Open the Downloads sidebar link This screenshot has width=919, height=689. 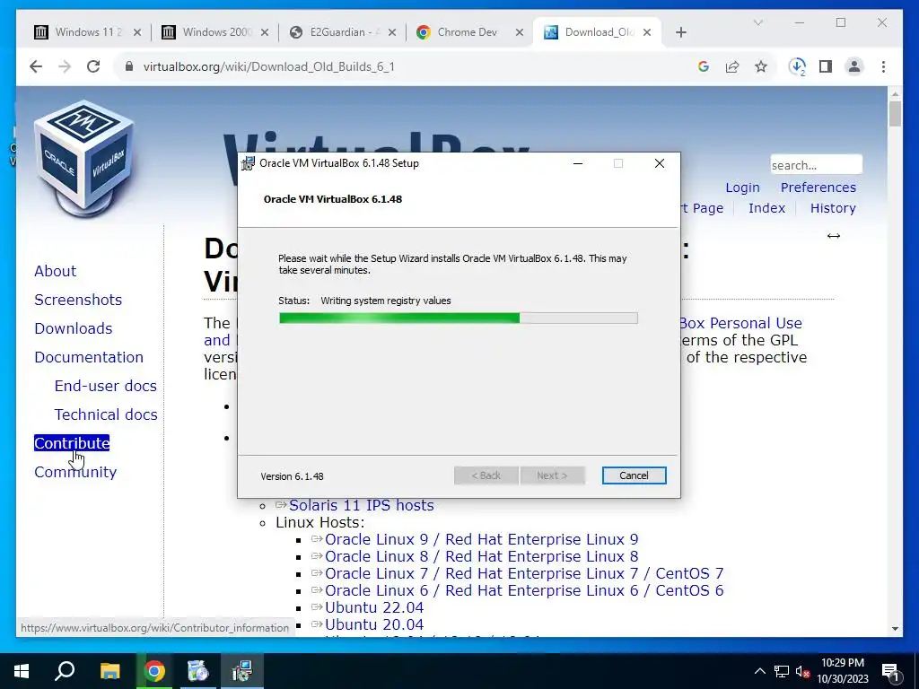(74, 328)
